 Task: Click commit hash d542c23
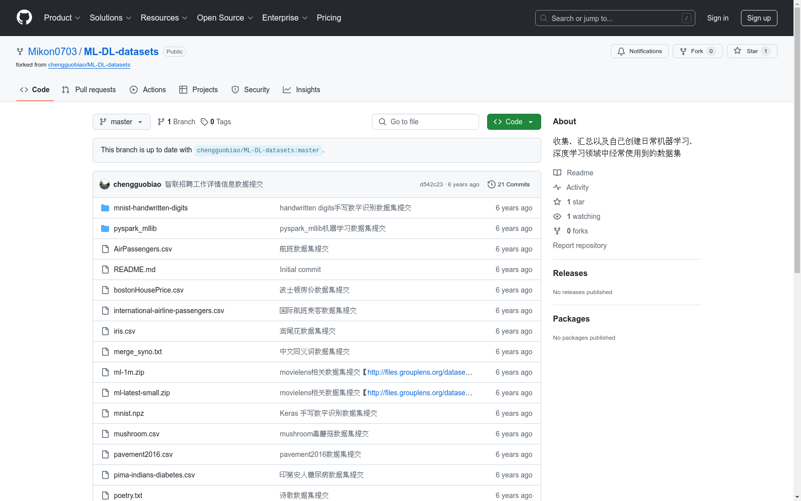431,184
